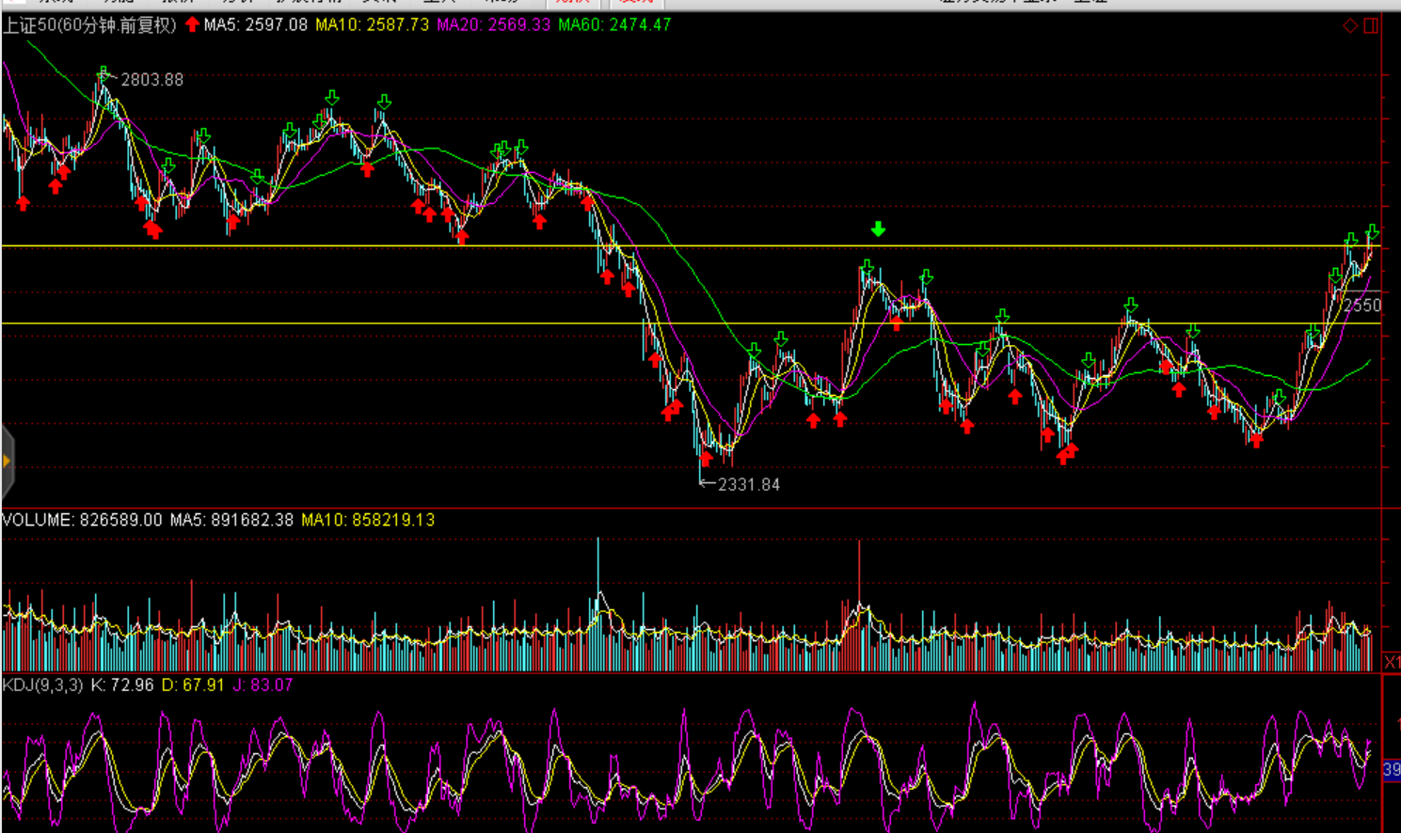Image resolution: width=1401 pixels, height=833 pixels.
Task: Select the MA60 green moving average value
Action: [x=614, y=25]
